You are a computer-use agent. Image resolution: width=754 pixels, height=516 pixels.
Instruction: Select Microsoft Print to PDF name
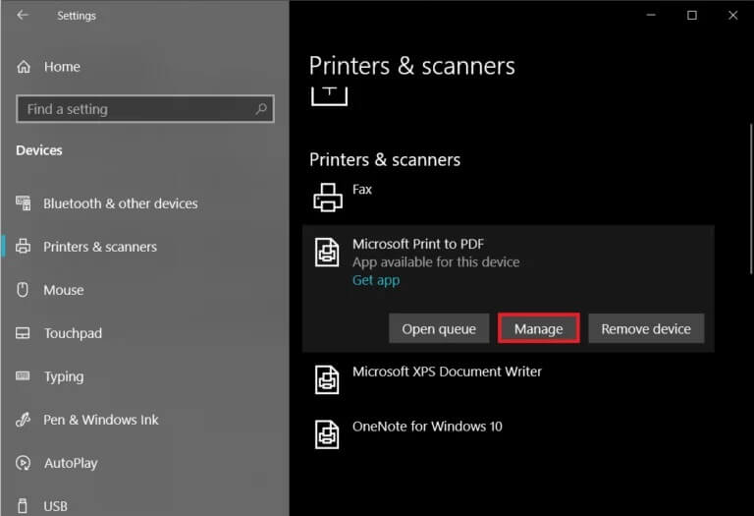tap(418, 244)
